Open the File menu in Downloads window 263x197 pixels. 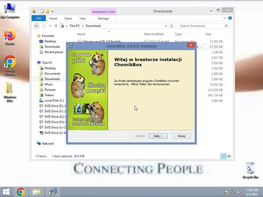click(x=39, y=18)
